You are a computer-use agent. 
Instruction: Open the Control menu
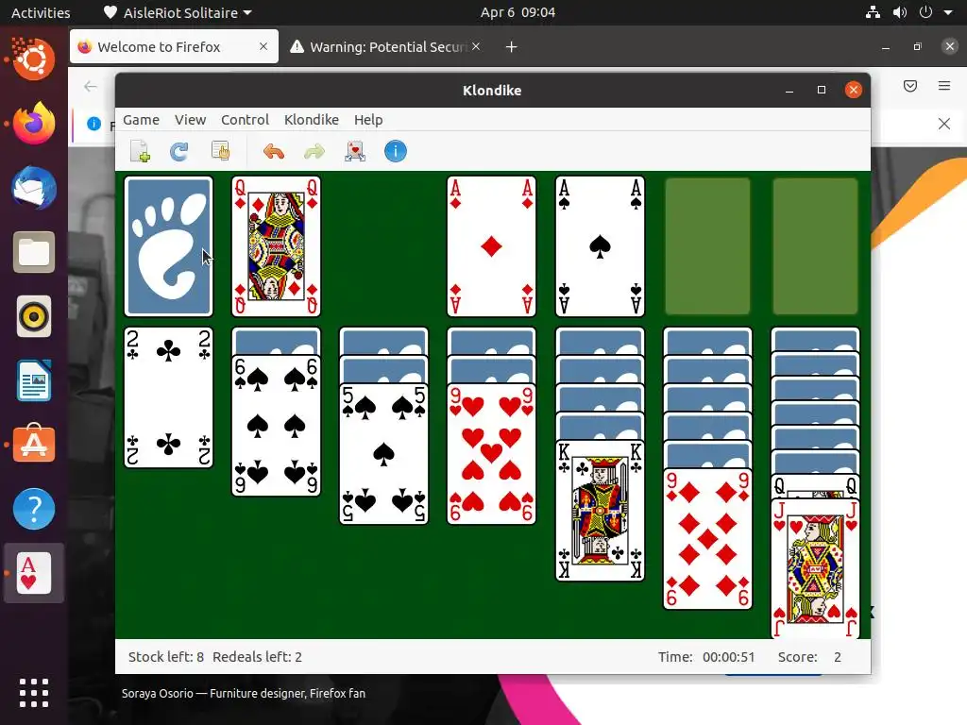tap(245, 120)
